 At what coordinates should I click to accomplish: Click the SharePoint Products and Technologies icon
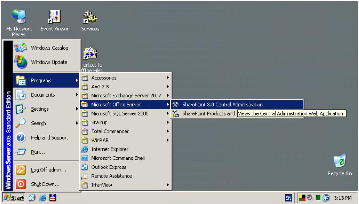pos(175,114)
